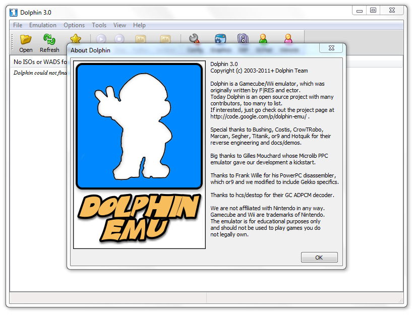Viewport: 414px width, 315px height.
Task: Click the Dolphin title bar icon
Action: point(14,12)
